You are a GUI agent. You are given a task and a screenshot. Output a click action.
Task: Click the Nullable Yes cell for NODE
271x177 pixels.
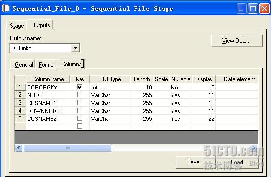point(181,95)
